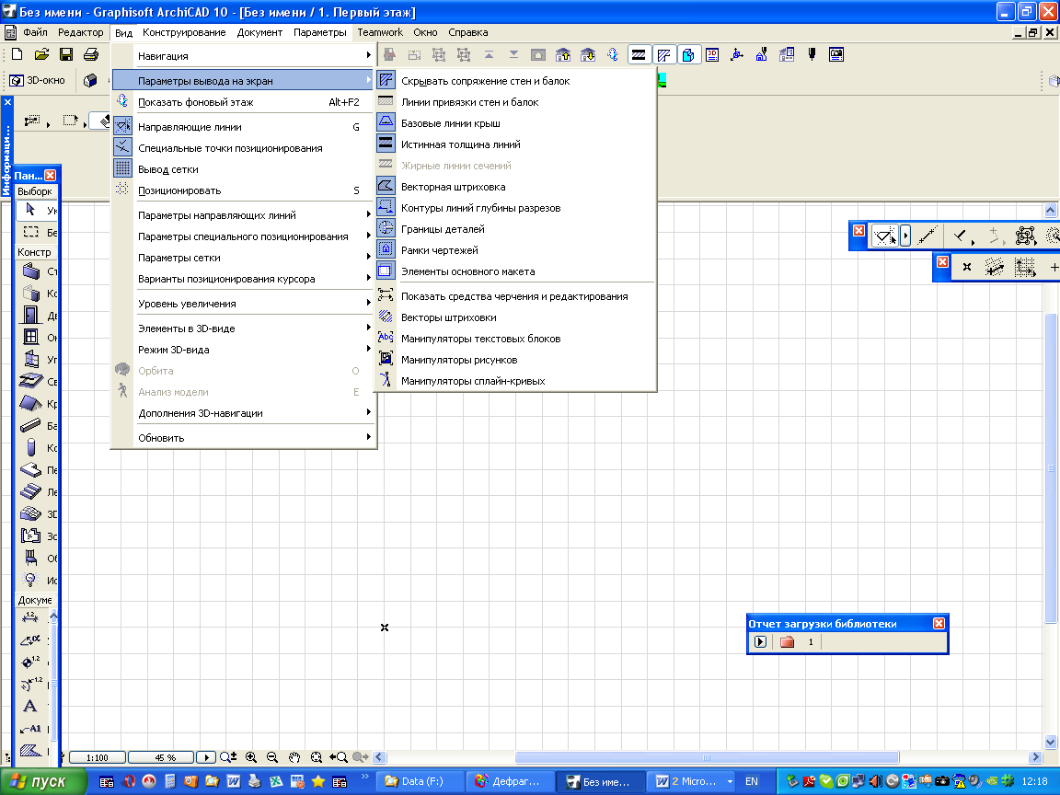1060x795 pixels.
Task: Toggle Векторы штриховки option
Action: [516, 317]
